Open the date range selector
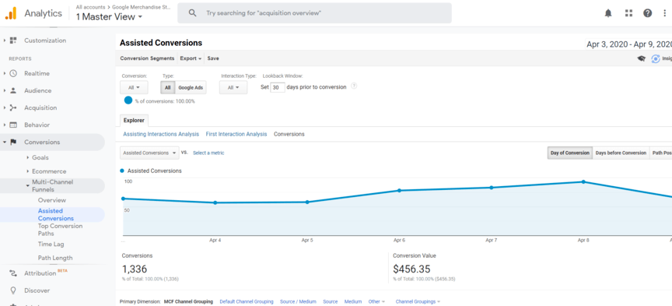Image resolution: width=672 pixels, height=306 pixels. [628, 44]
